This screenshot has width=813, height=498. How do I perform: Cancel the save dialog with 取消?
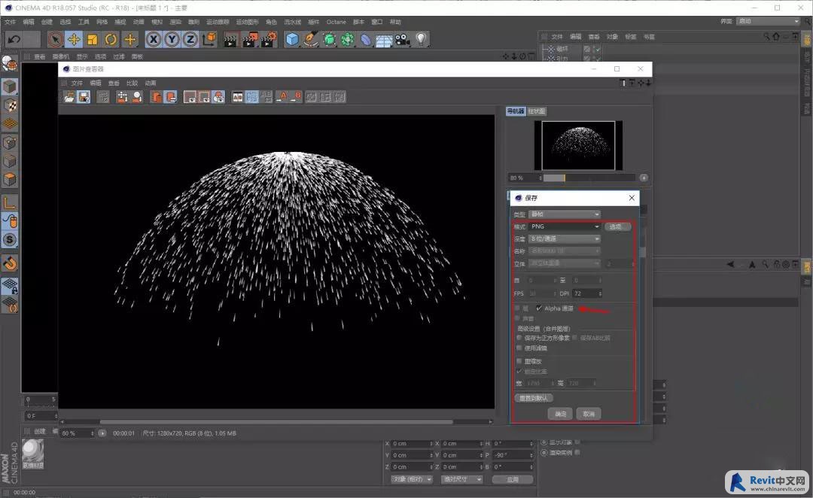[x=589, y=414]
